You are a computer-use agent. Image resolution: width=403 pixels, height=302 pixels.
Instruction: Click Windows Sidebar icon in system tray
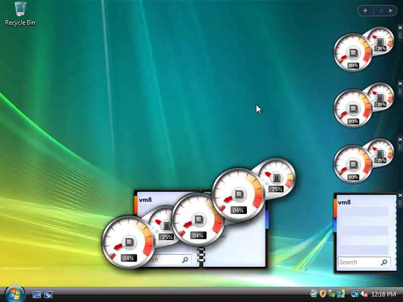313,293
